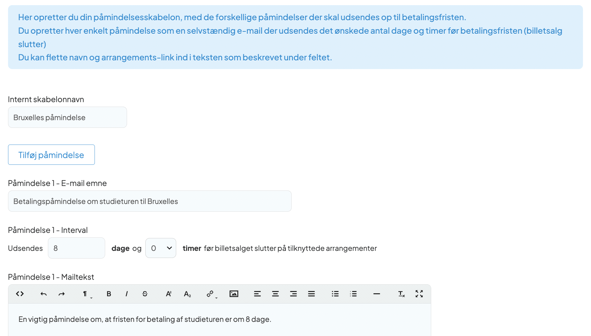This screenshot has height=336, width=591.
Task: Expand editor to fullscreen mode
Action: click(x=419, y=294)
